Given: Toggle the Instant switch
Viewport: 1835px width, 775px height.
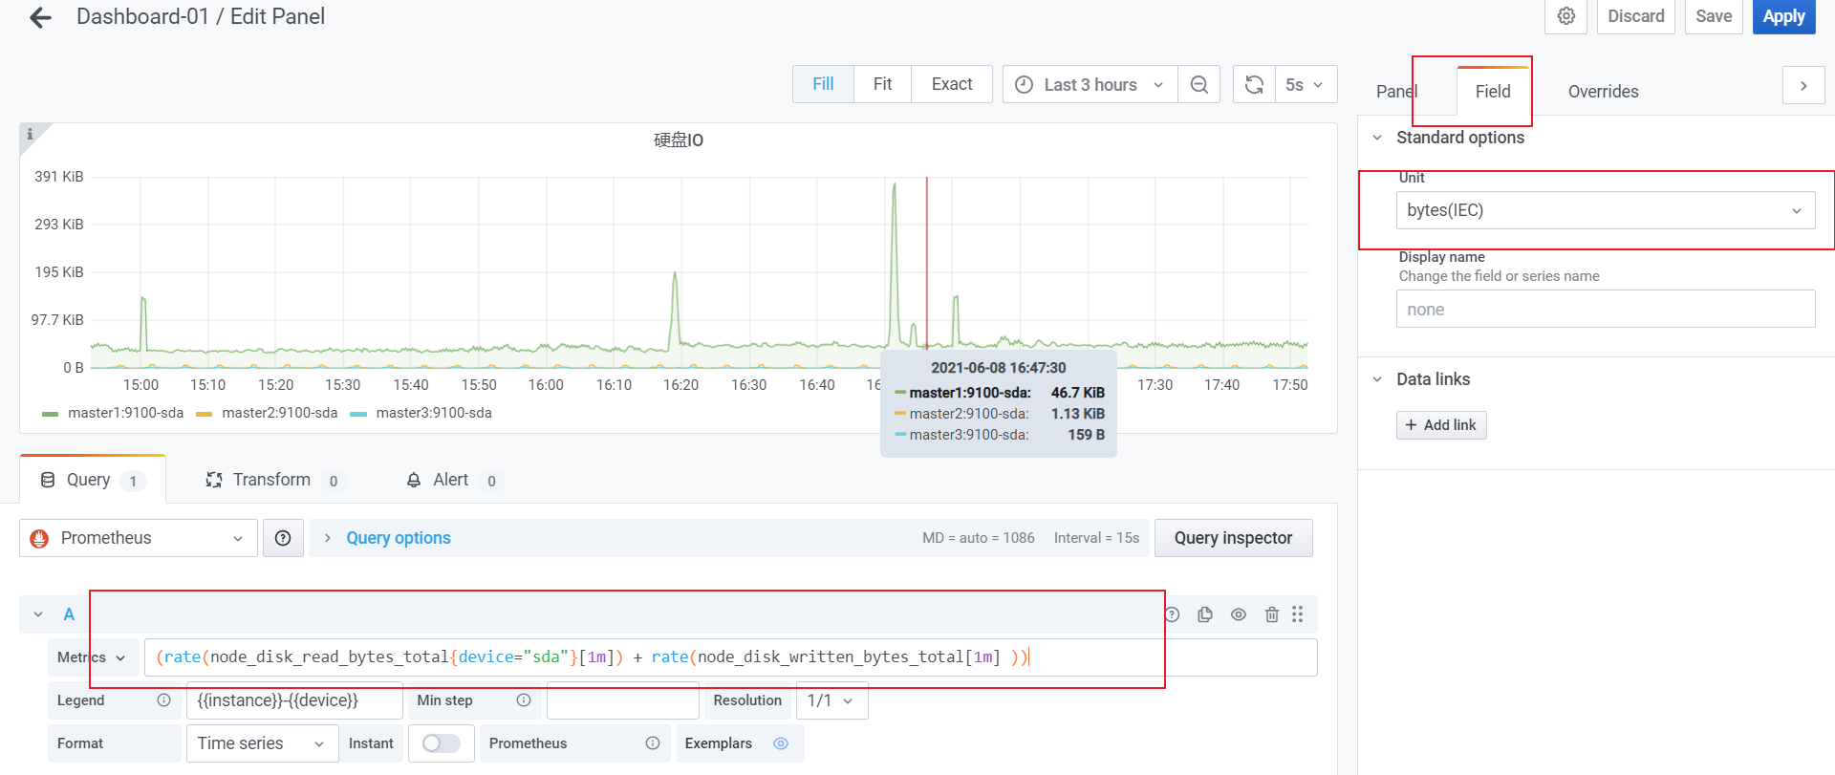Looking at the screenshot, I should 441,743.
